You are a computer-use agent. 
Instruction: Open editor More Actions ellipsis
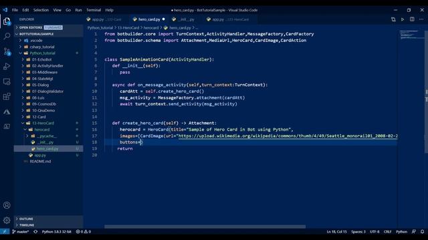point(421,19)
